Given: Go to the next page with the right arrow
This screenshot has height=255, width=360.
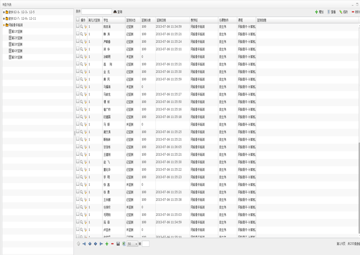Looking at the screenshot, I should [x=96, y=244].
